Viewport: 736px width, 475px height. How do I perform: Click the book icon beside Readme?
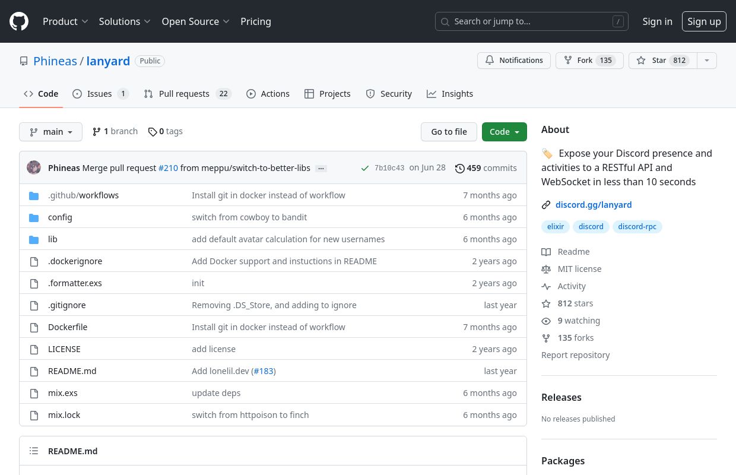coord(546,252)
